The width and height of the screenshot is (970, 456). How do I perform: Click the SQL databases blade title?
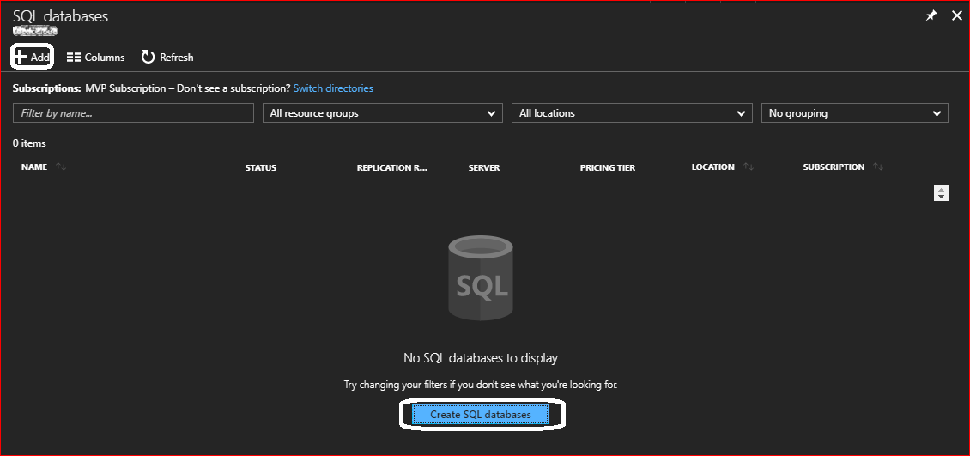[x=60, y=16]
